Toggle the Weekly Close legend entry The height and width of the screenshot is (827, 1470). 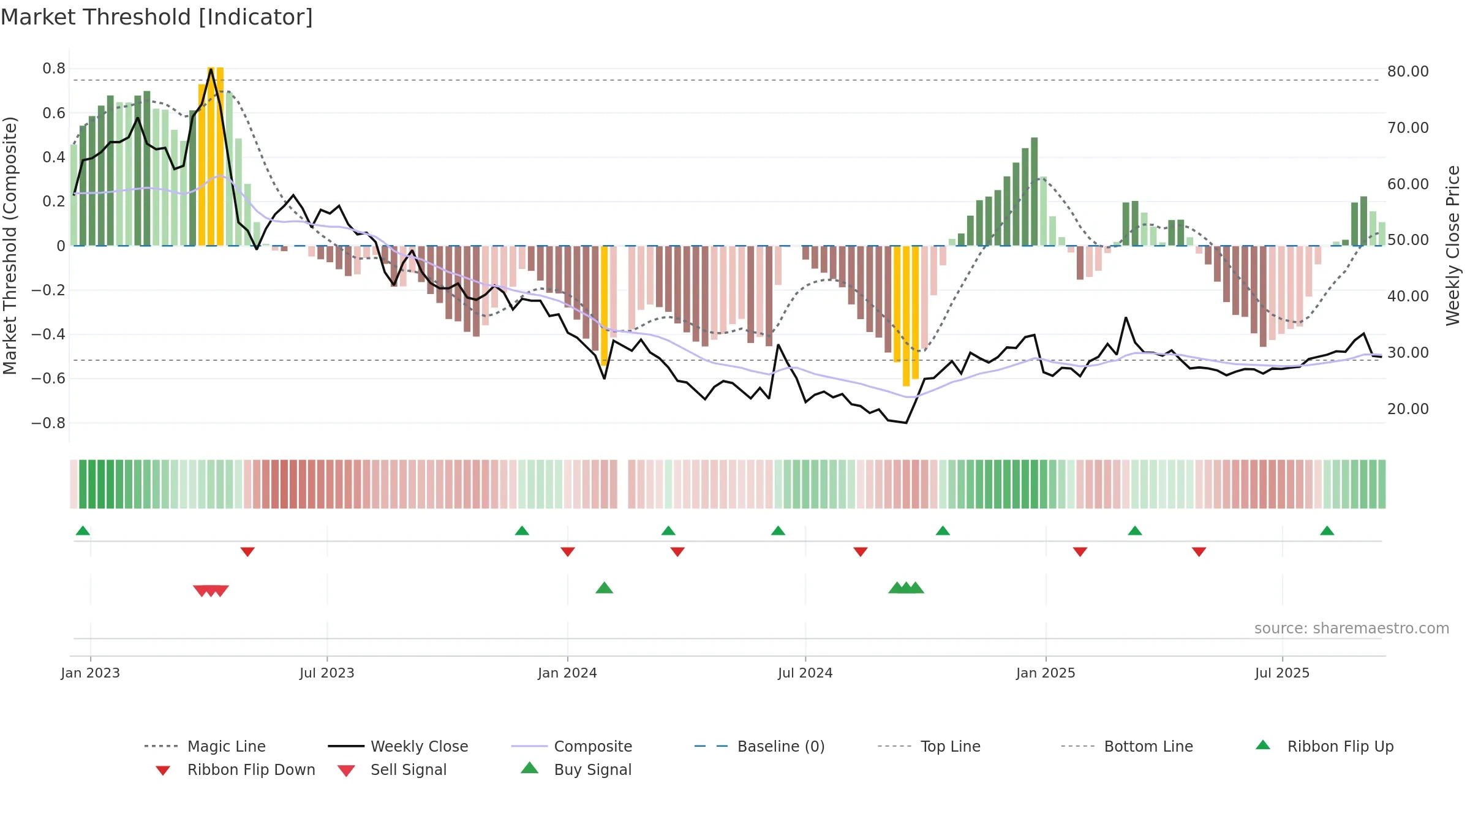tap(398, 746)
